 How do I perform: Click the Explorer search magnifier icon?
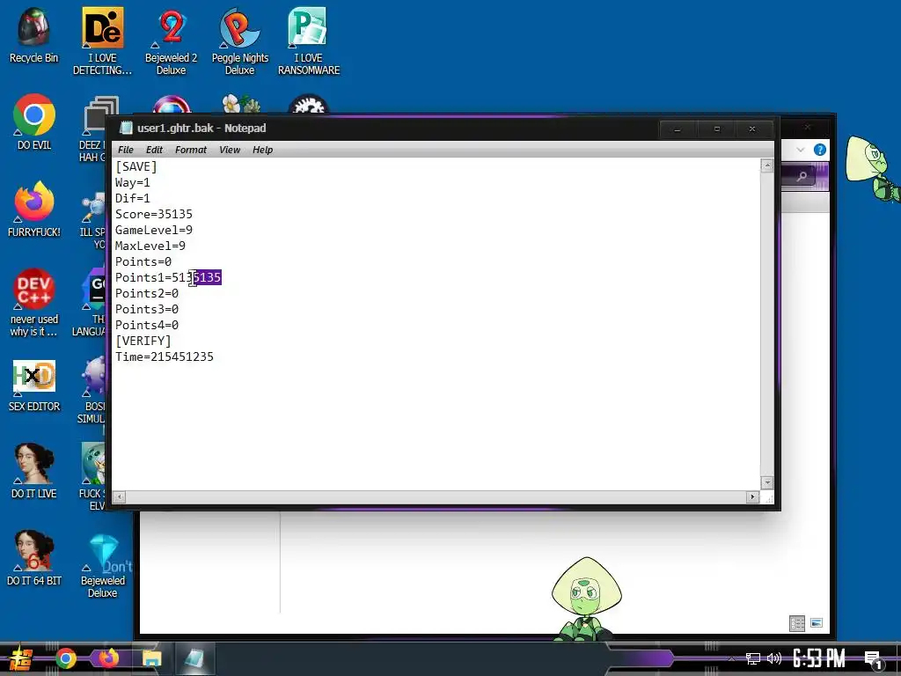pos(802,176)
